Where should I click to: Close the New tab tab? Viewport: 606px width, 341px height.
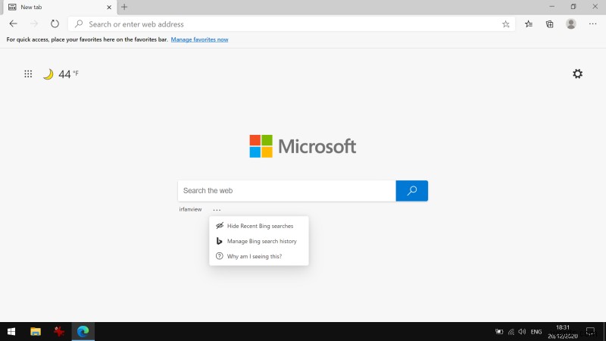(x=109, y=7)
